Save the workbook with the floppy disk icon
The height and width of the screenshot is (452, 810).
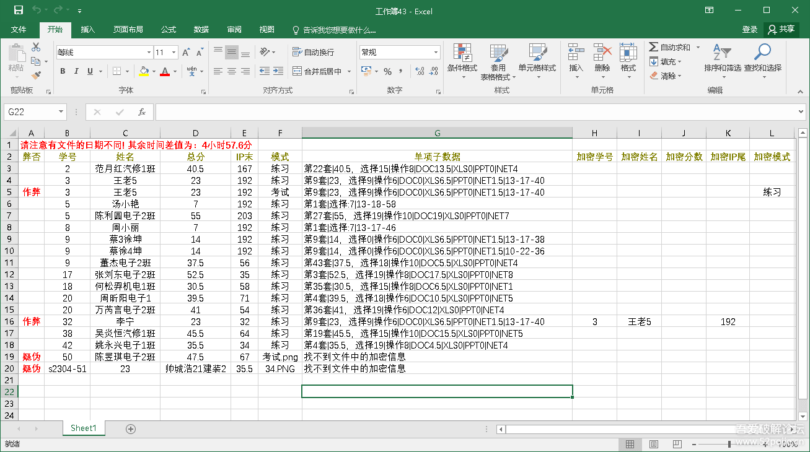pos(19,11)
